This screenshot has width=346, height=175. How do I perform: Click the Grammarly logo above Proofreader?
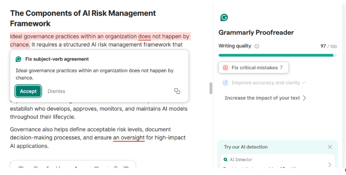point(224,17)
